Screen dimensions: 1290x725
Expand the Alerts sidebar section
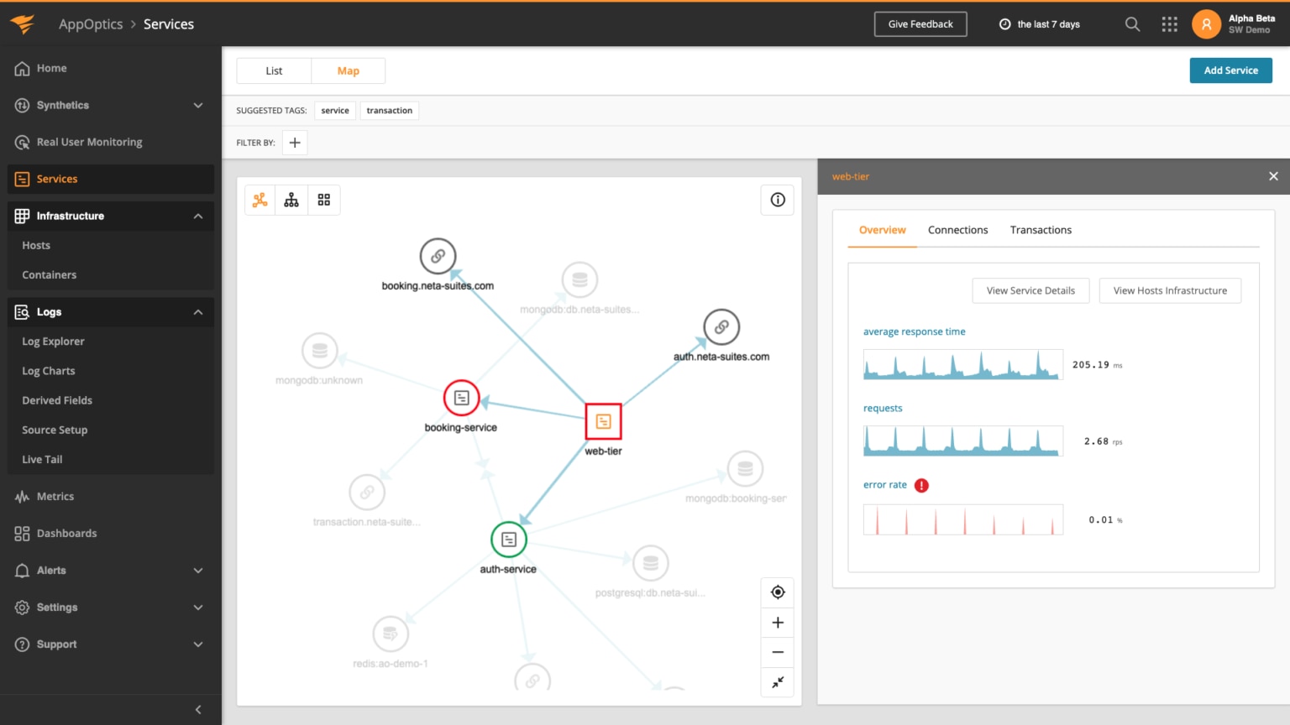click(198, 571)
